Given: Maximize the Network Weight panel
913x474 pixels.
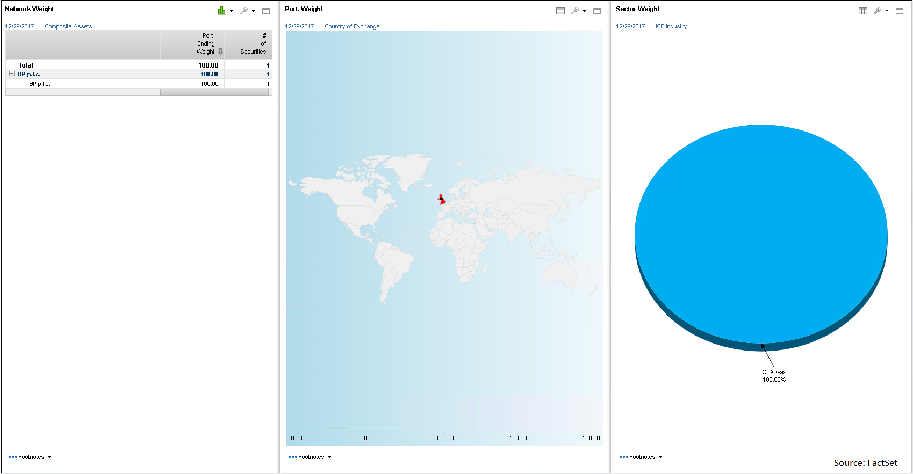Looking at the screenshot, I should point(266,11).
